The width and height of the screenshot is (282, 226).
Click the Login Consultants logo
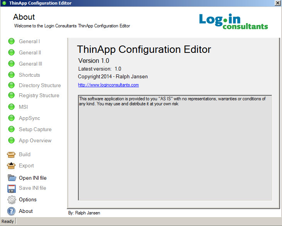tap(233, 21)
